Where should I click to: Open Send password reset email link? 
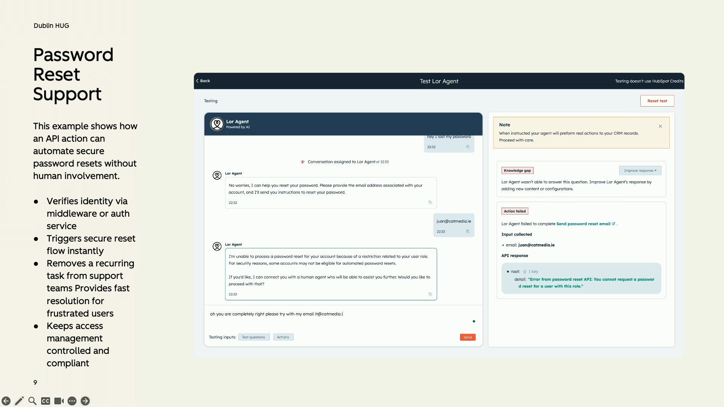pos(583,224)
